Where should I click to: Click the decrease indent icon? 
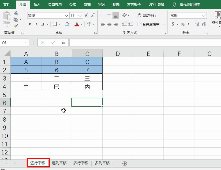point(124,24)
